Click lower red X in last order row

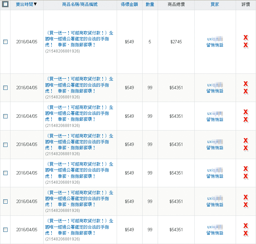246,234
